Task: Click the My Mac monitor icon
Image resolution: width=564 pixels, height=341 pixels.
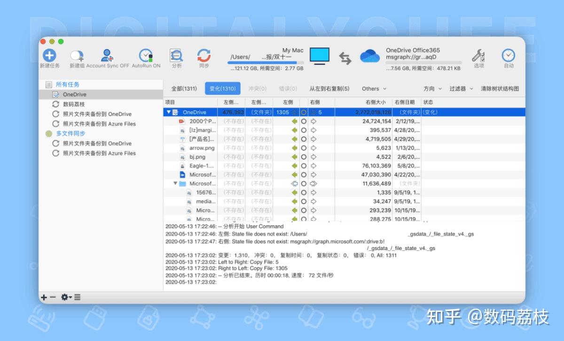Action: pyautogui.click(x=320, y=56)
